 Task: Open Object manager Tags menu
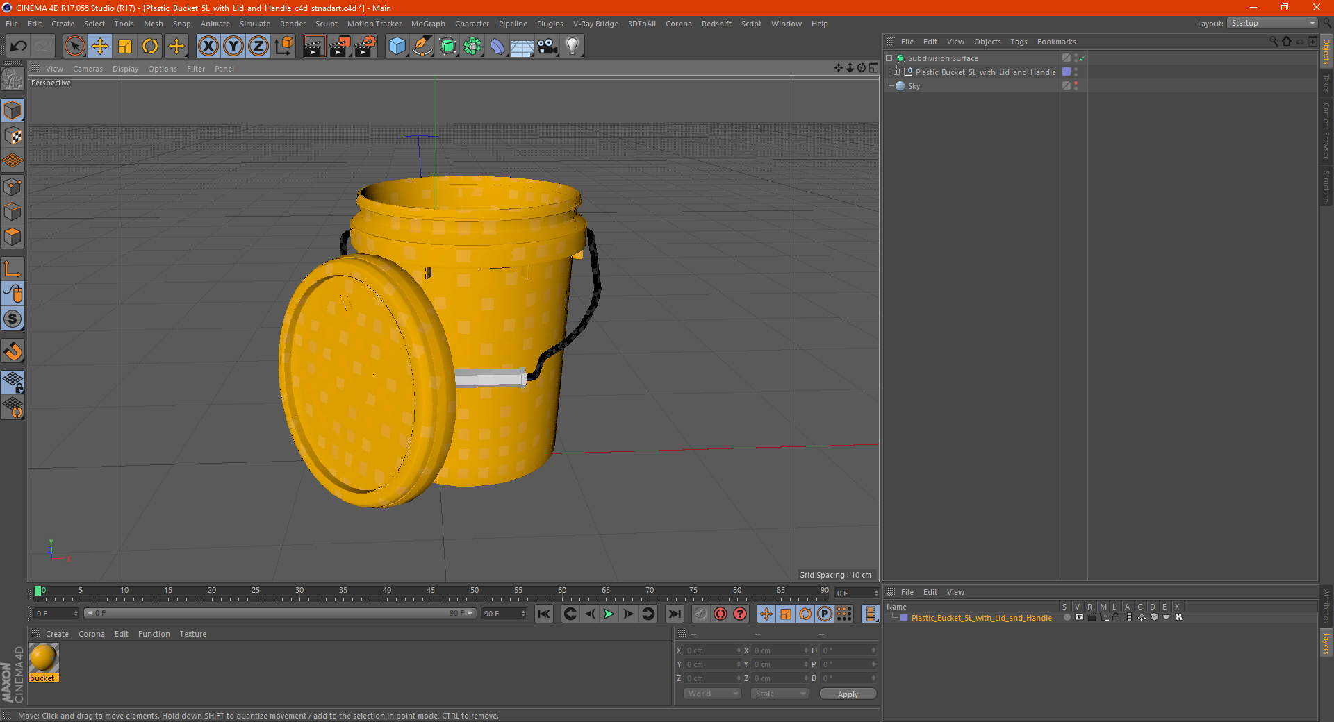click(1019, 42)
